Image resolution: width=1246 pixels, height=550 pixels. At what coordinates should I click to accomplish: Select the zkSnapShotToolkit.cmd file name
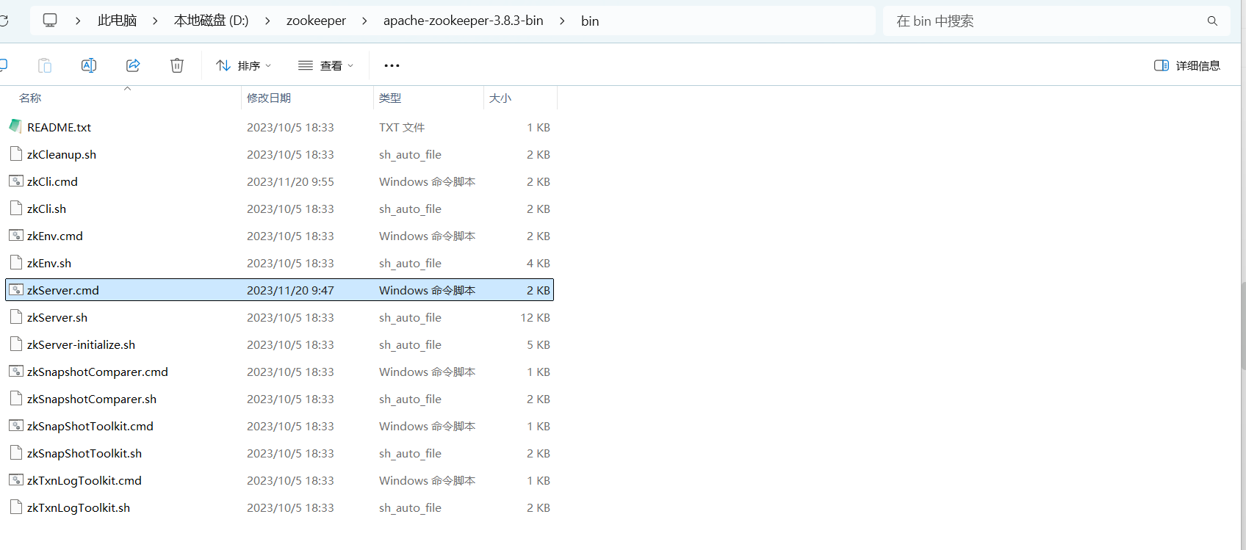90,426
